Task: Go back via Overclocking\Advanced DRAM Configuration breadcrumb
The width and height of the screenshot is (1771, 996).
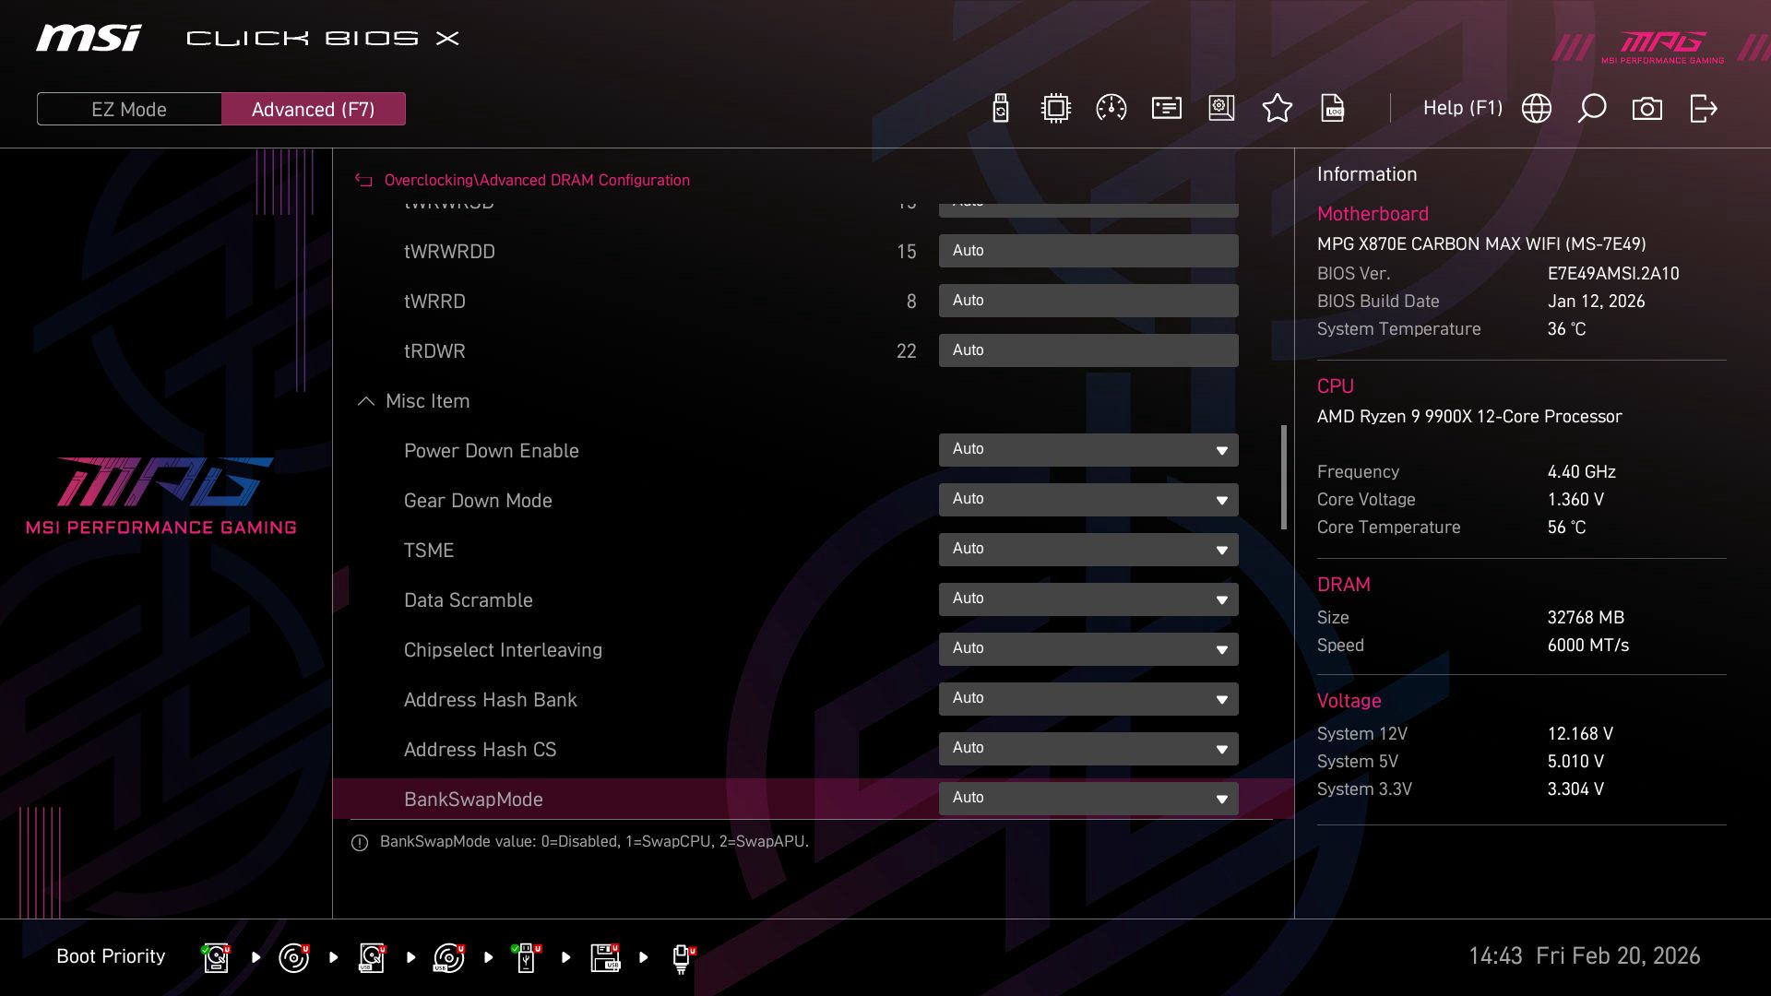Action: click(538, 180)
